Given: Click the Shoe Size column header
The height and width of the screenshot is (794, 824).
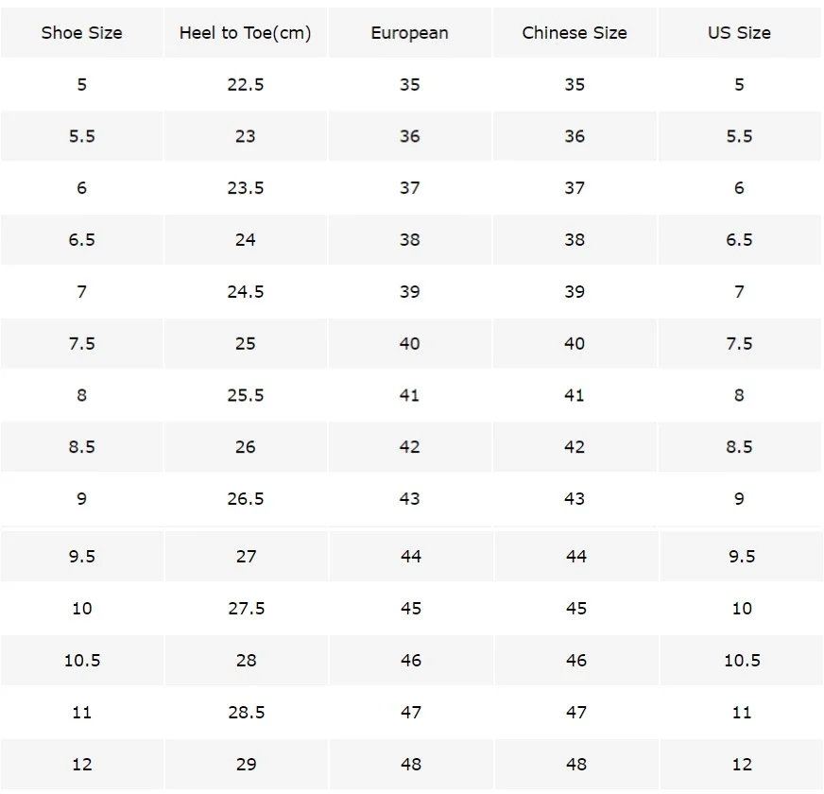Looking at the screenshot, I should (x=81, y=33).
